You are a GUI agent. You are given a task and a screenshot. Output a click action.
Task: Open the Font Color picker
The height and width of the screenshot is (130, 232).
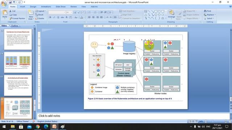pos(82,17)
